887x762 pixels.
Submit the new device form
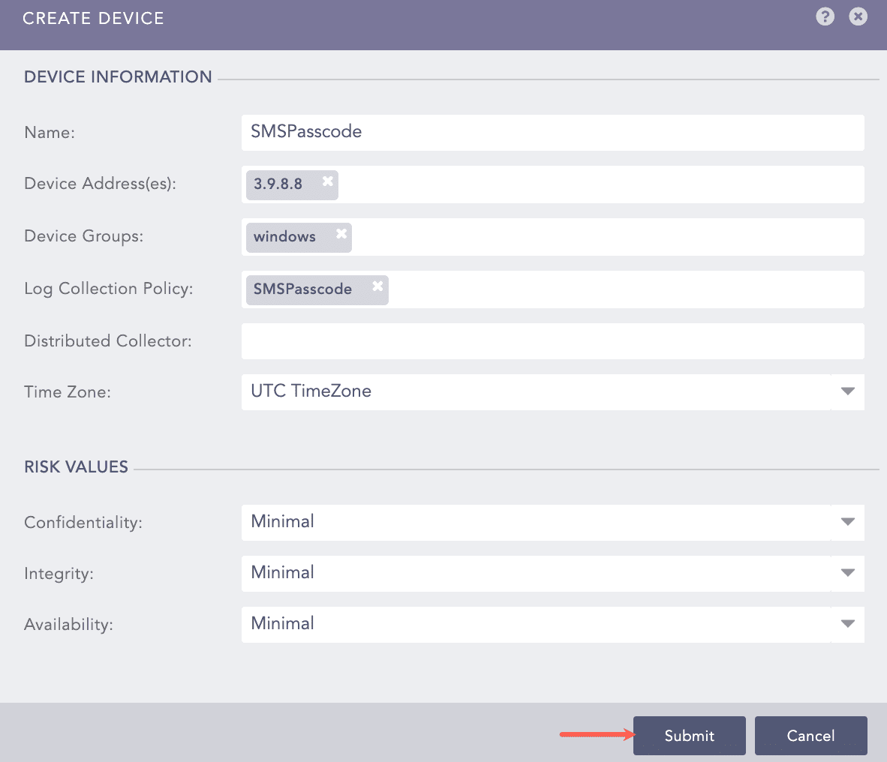coord(688,736)
